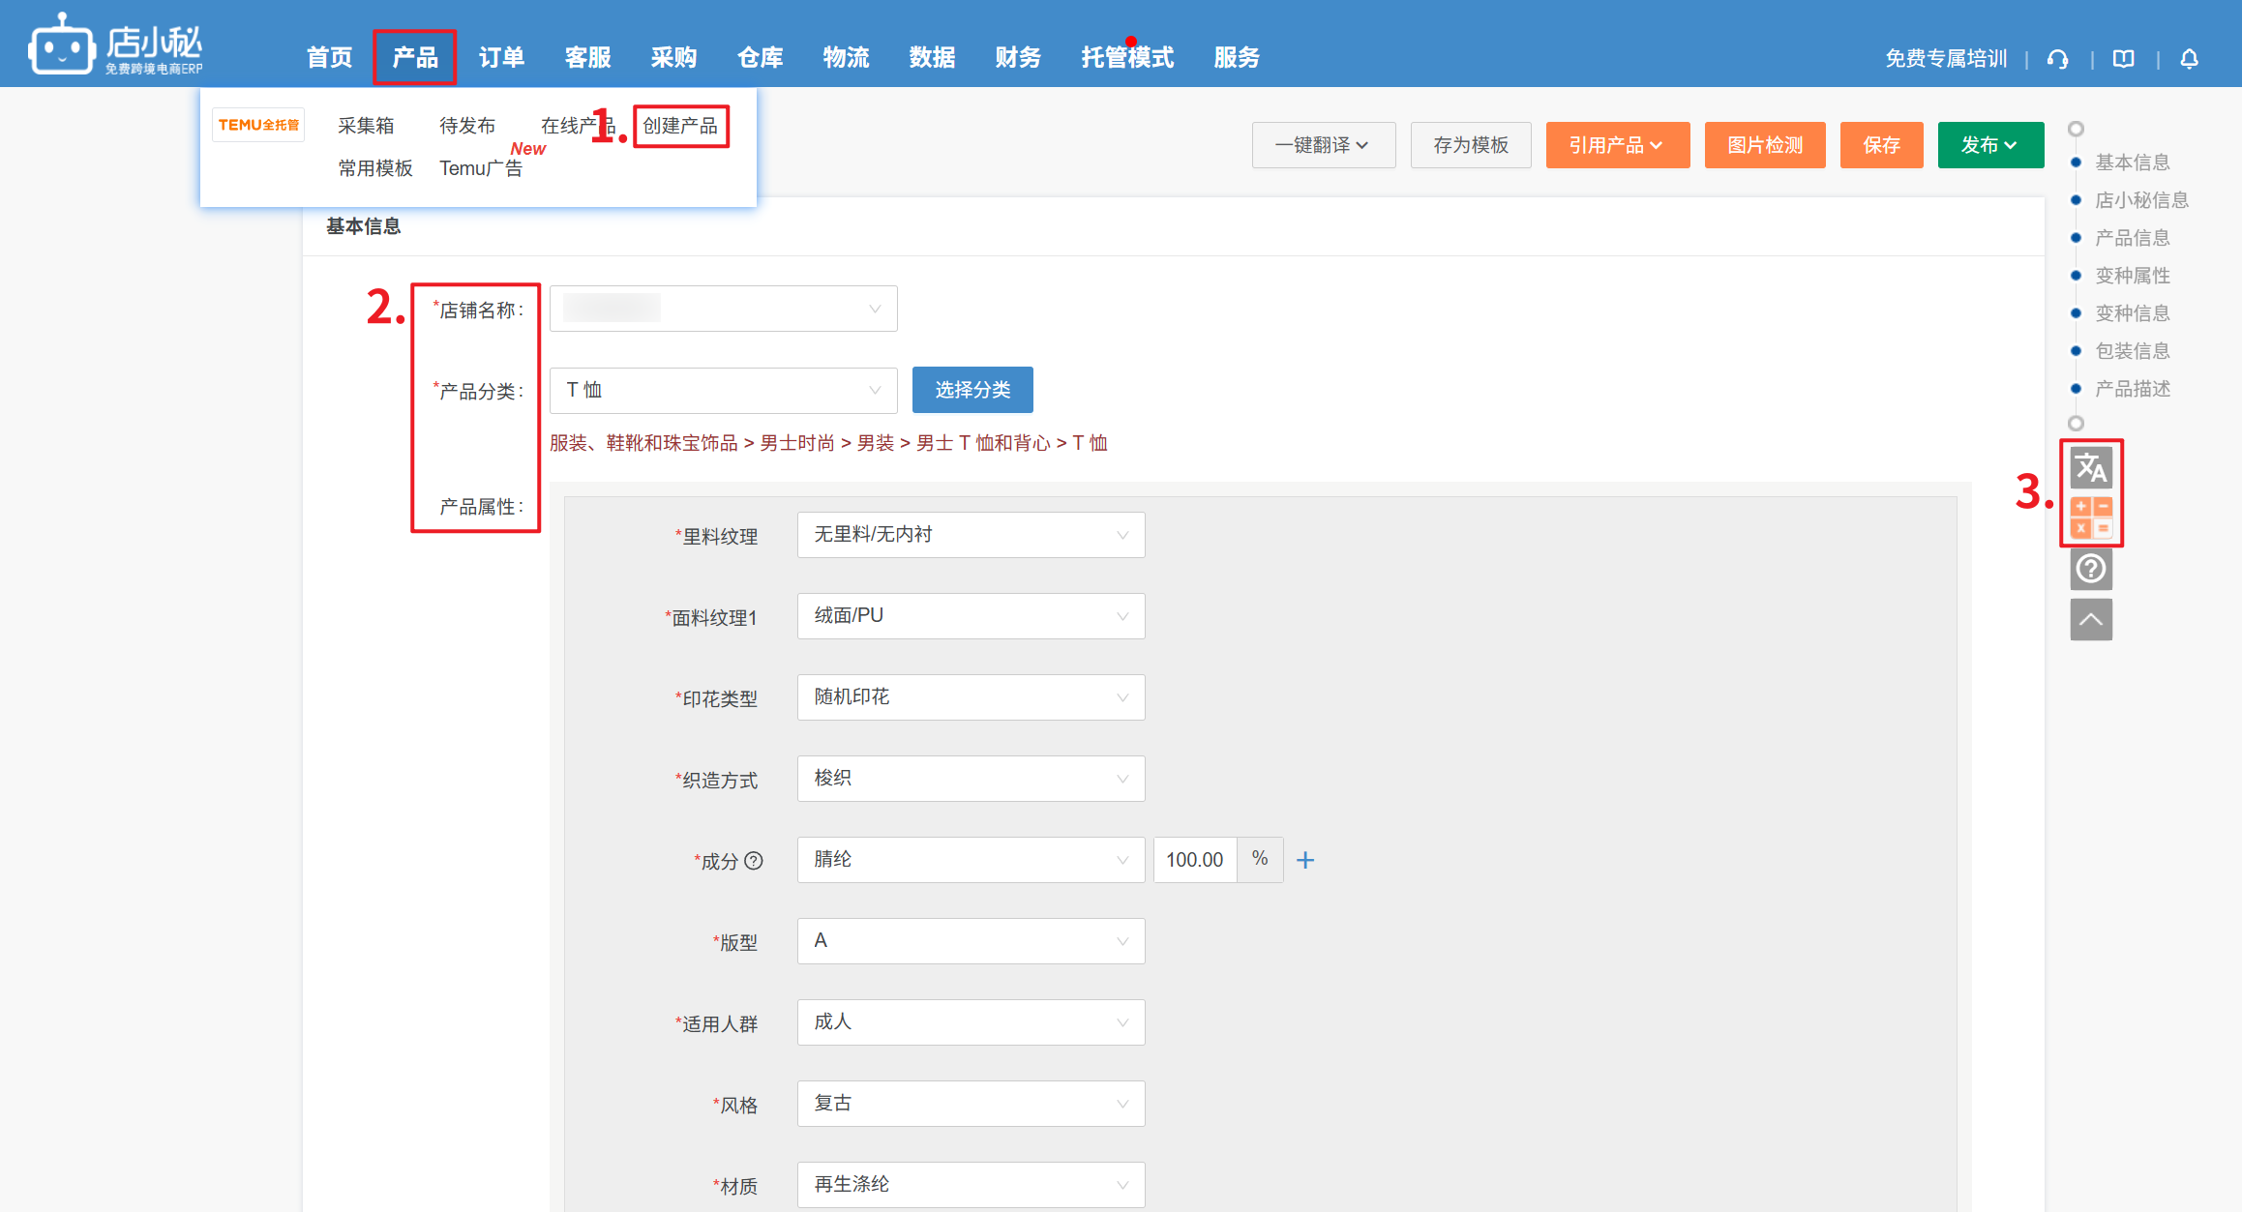Expand the 店铺名称 dropdown
Screen dimensions: 2242x1212
tap(723, 309)
